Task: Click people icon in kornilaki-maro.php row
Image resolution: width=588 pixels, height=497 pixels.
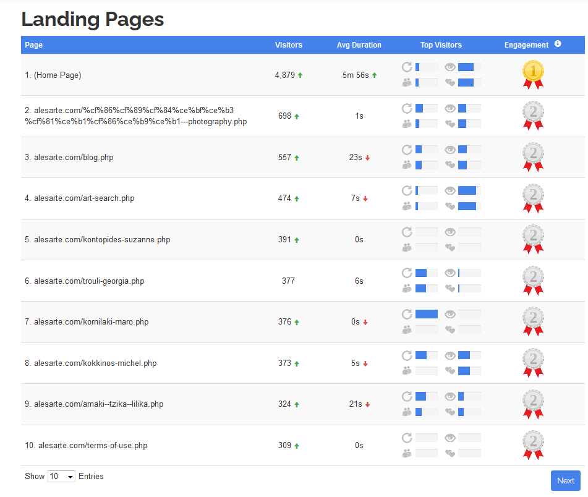Action: tap(407, 329)
